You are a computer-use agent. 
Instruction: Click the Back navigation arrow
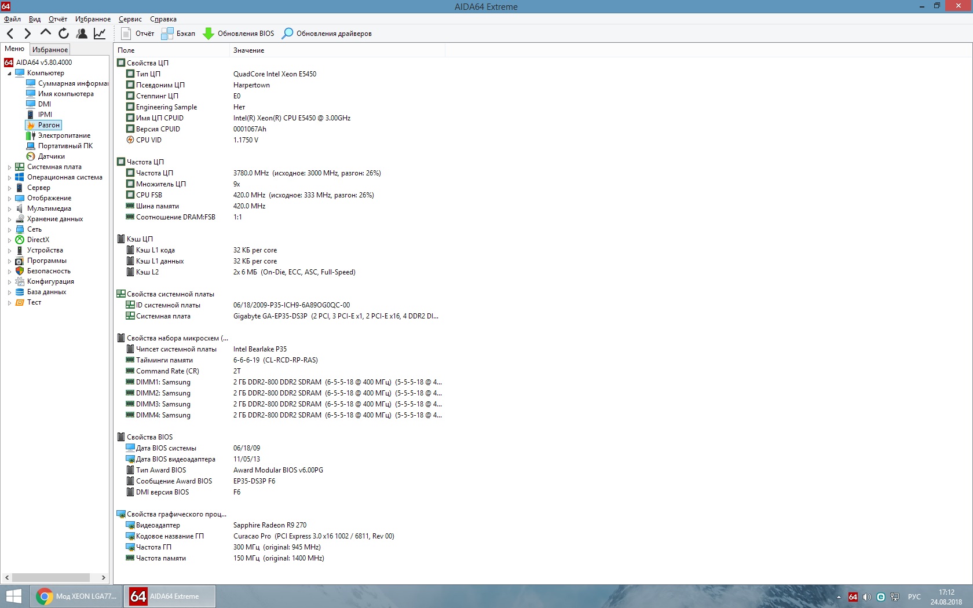pyautogui.click(x=10, y=34)
